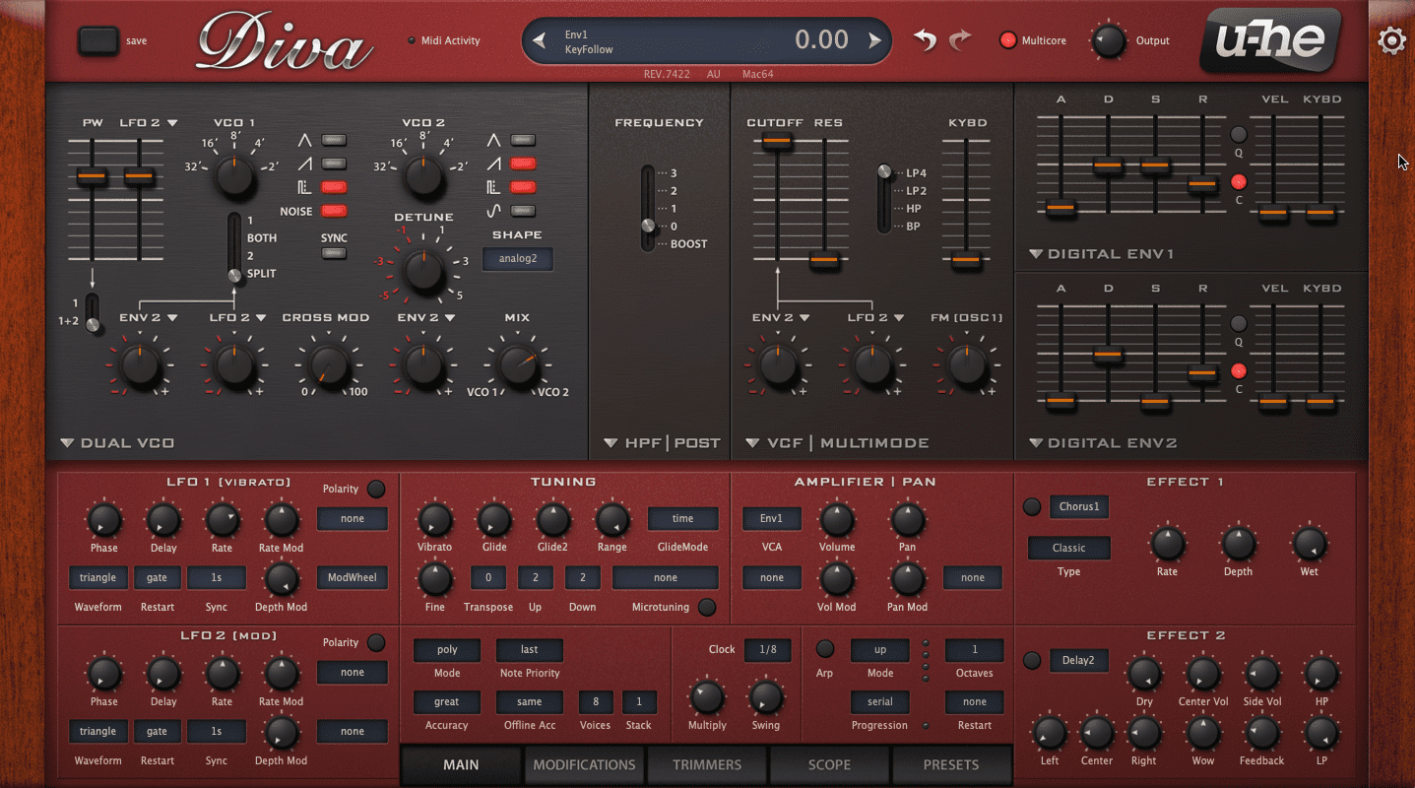Open the settings gear icon
1415x788 pixels.
tap(1391, 40)
